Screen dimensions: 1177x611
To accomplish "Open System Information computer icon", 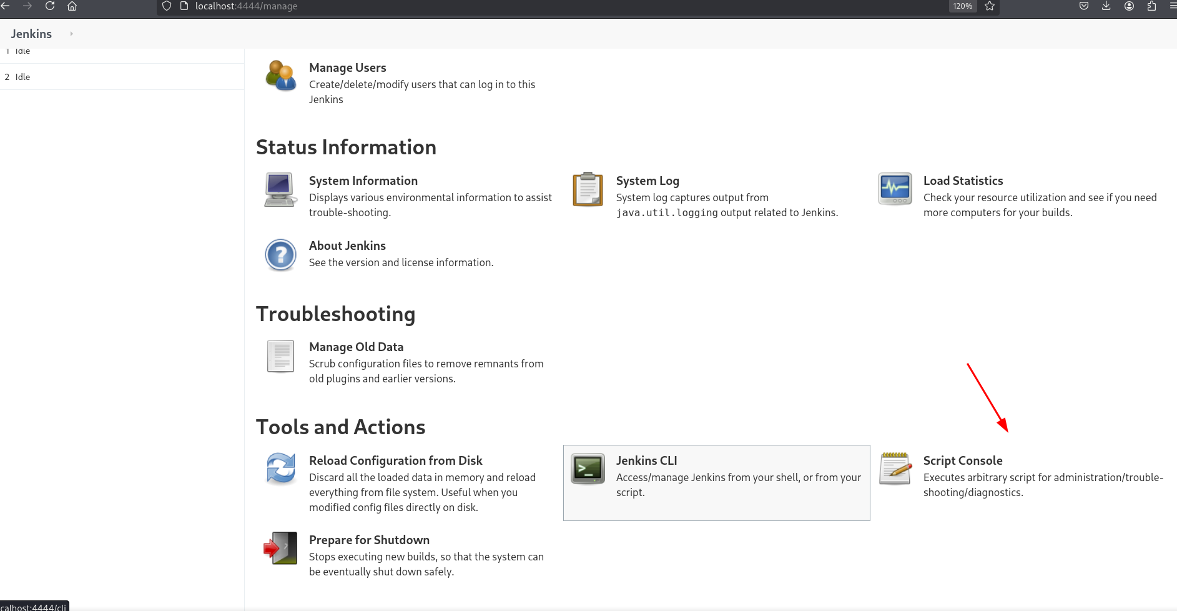I will pos(280,189).
